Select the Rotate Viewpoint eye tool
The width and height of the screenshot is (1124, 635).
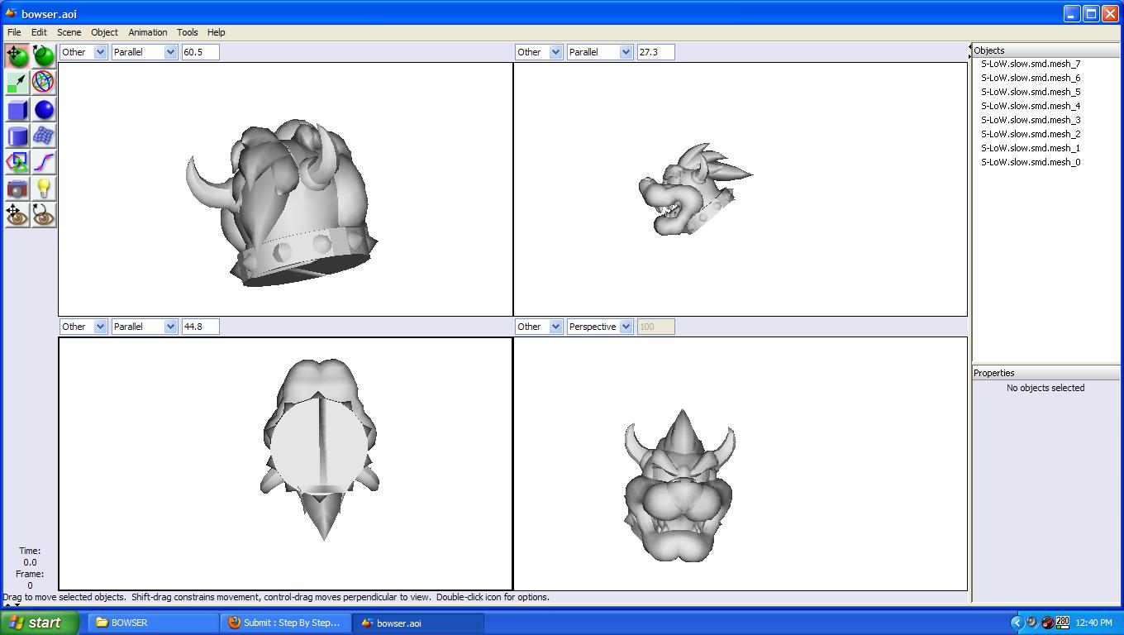coord(44,215)
